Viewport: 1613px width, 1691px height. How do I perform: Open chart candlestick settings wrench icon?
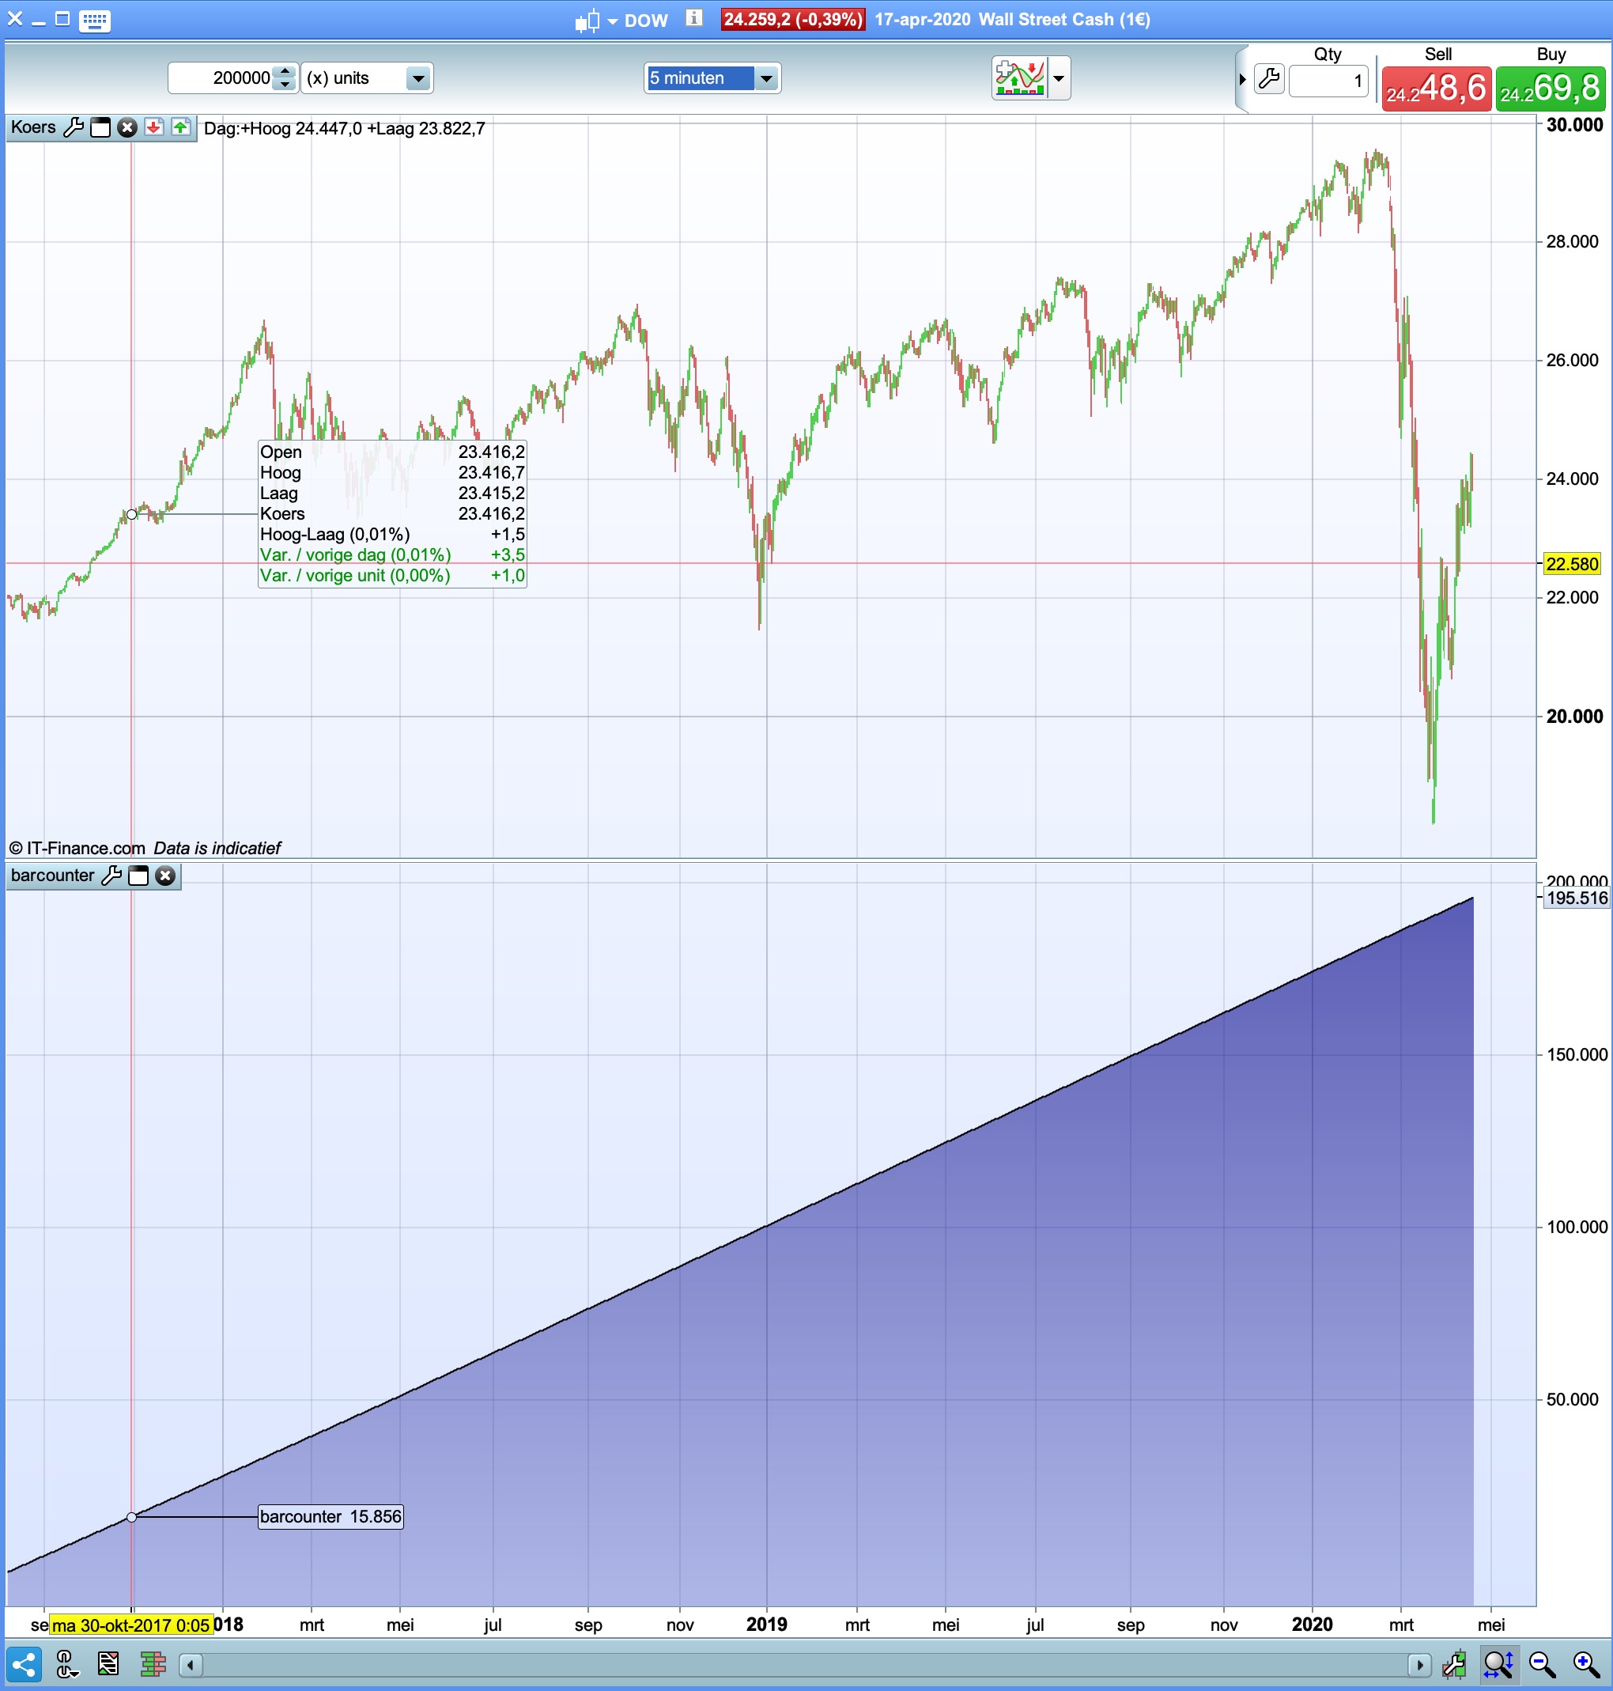point(1454,1664)
